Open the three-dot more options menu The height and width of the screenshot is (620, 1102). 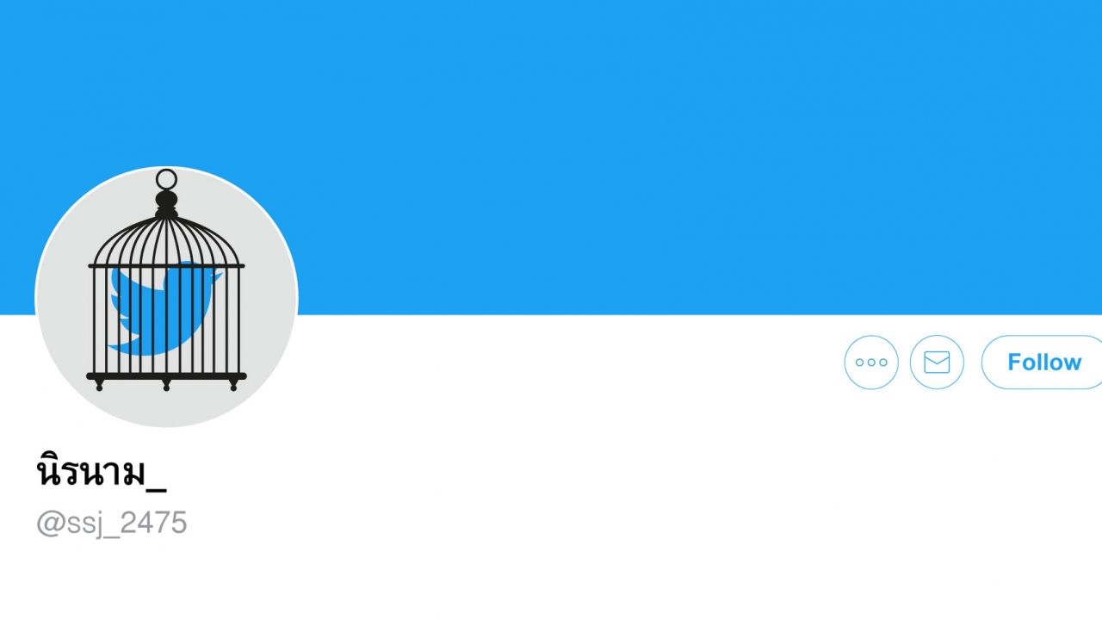pyautogui.click(x=871, y=363)
